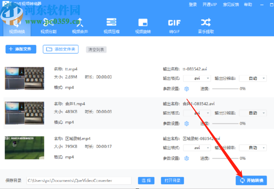Select the tt.mp4 video thumbnail

click(x=25, y=78)
